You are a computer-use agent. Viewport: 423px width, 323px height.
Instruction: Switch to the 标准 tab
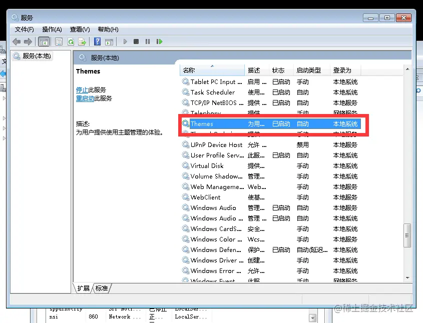[x=102, y=288]
